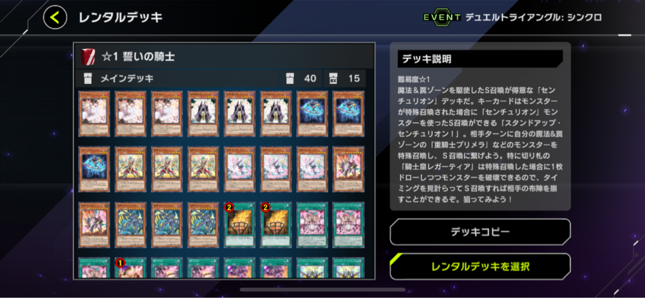645x298 pixels.
Task: Open the メインデッキ section header
Action: point(224,78)
